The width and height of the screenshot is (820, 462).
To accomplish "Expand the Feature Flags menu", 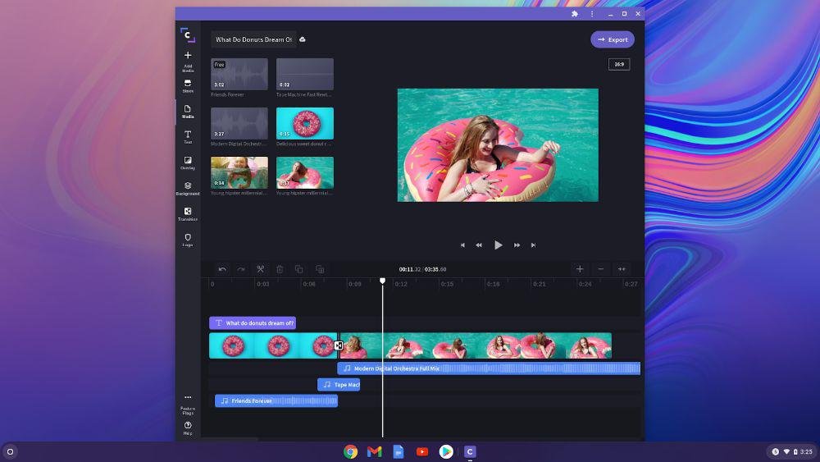I will [x=188, y=402].
